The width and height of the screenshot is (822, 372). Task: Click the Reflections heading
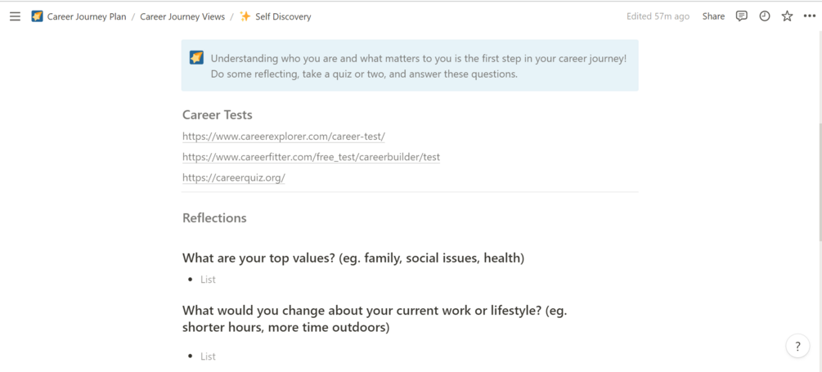(x=214, y=218)
